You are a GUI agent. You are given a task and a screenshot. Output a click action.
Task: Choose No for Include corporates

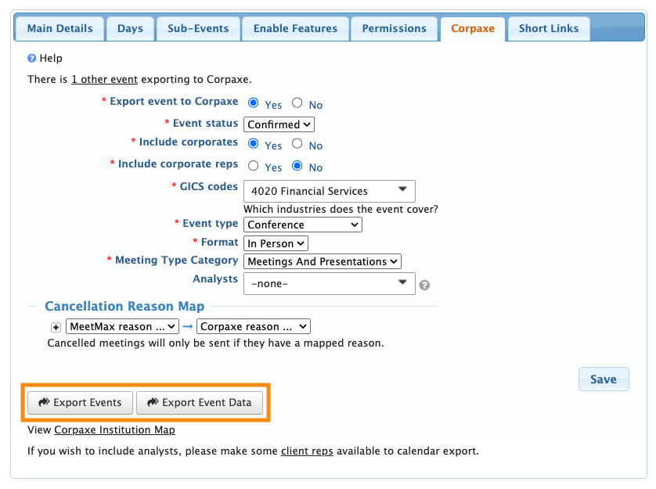(297, 143)
